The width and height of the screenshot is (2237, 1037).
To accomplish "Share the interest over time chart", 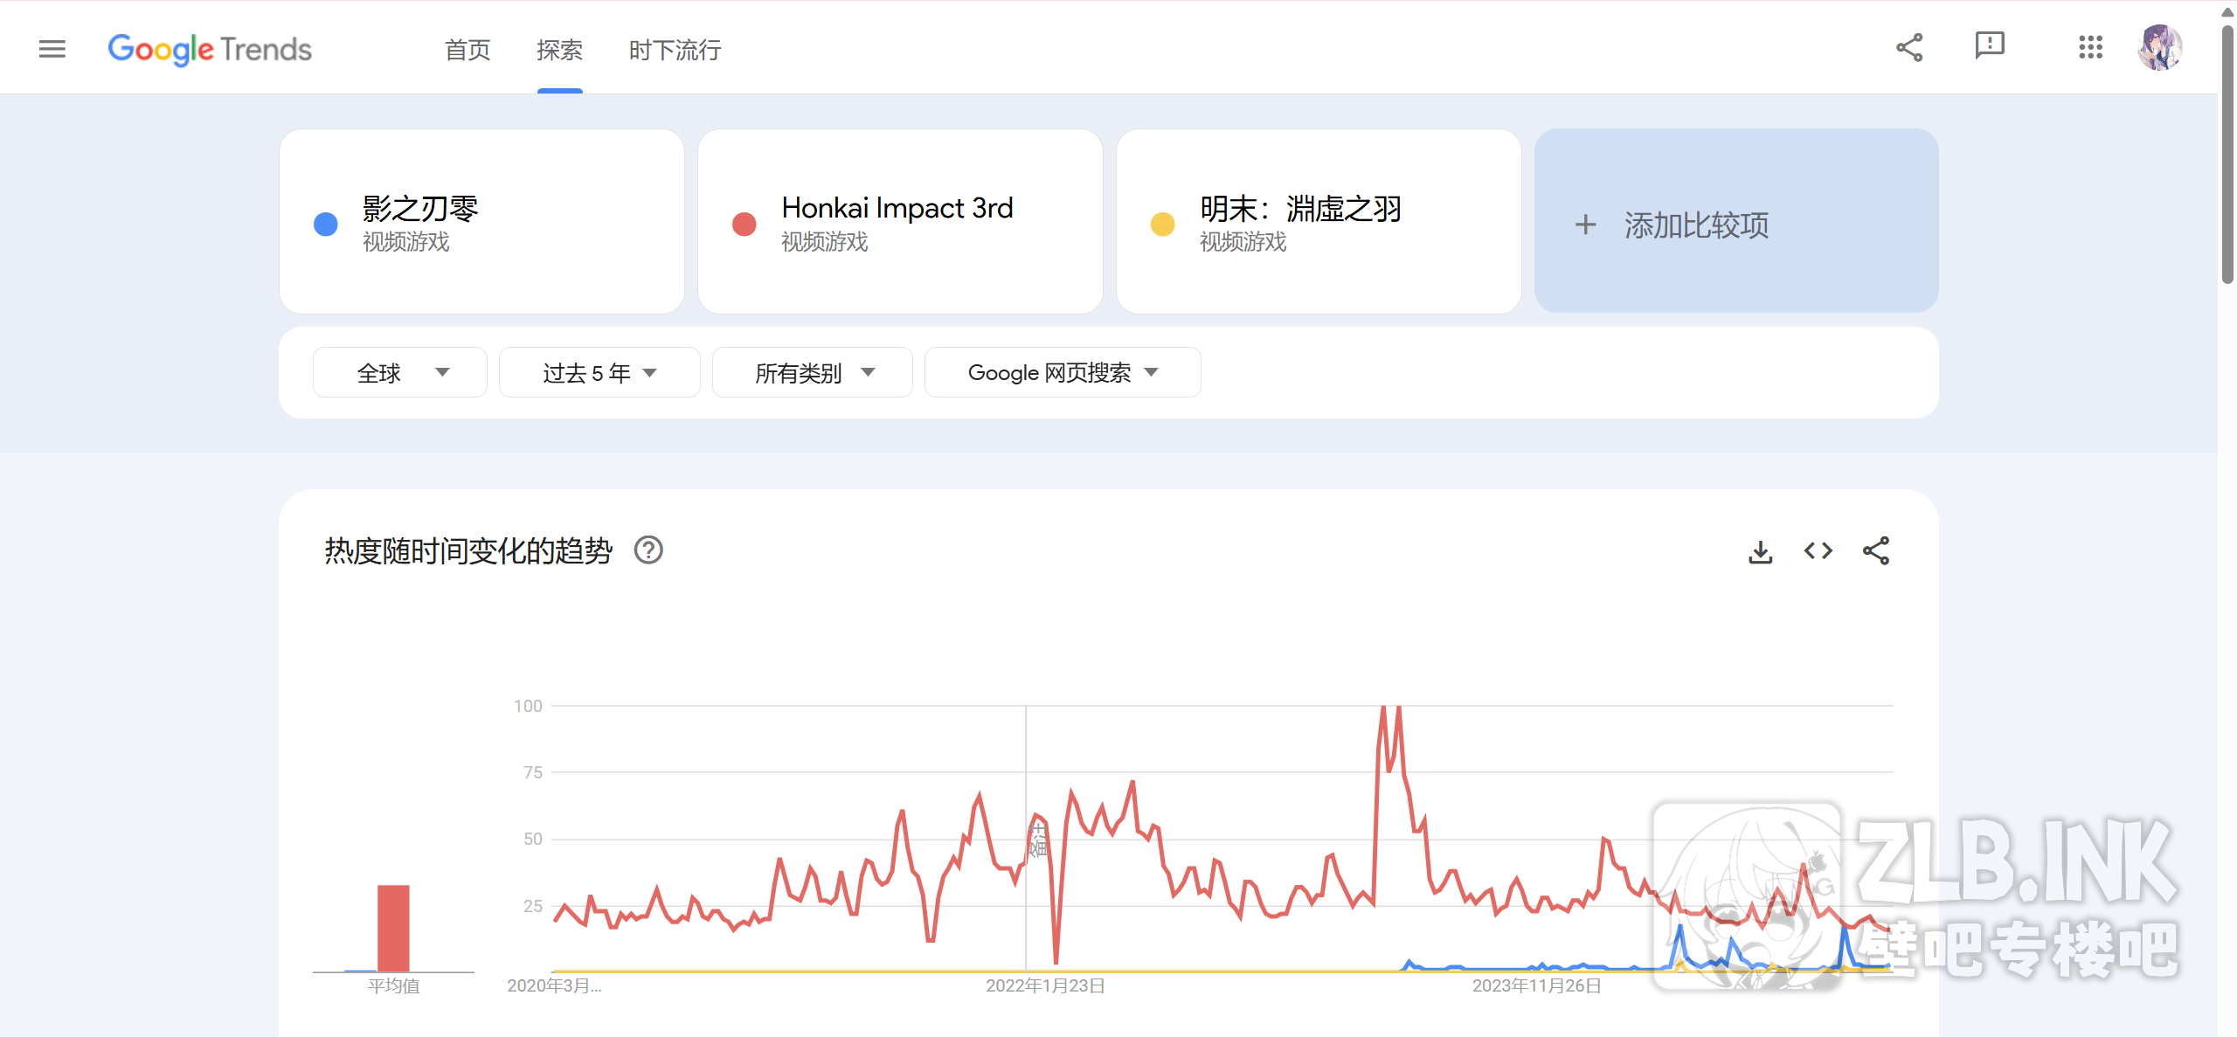I will tap(1875, 551).
